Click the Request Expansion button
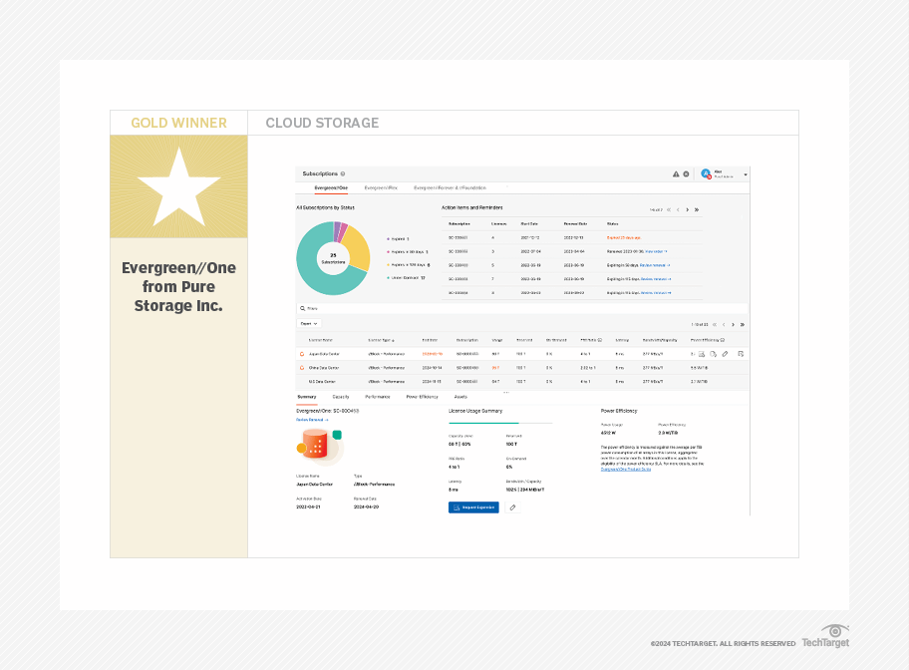 tap(473, 506)
